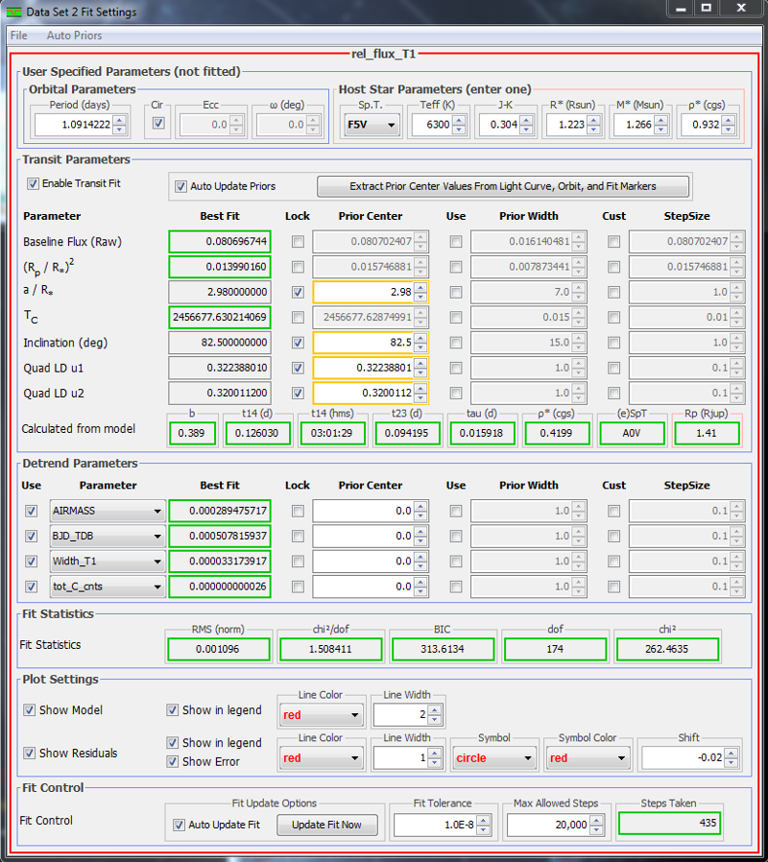Viewport: 768px width, 862px height.
Task: Click Extract Prior Center Values button
Action: point(503,186)
